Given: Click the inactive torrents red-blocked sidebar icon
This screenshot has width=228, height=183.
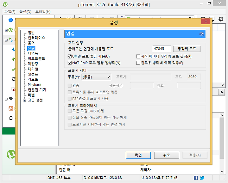Looking at the screenshot, I should tap(13, 89).
